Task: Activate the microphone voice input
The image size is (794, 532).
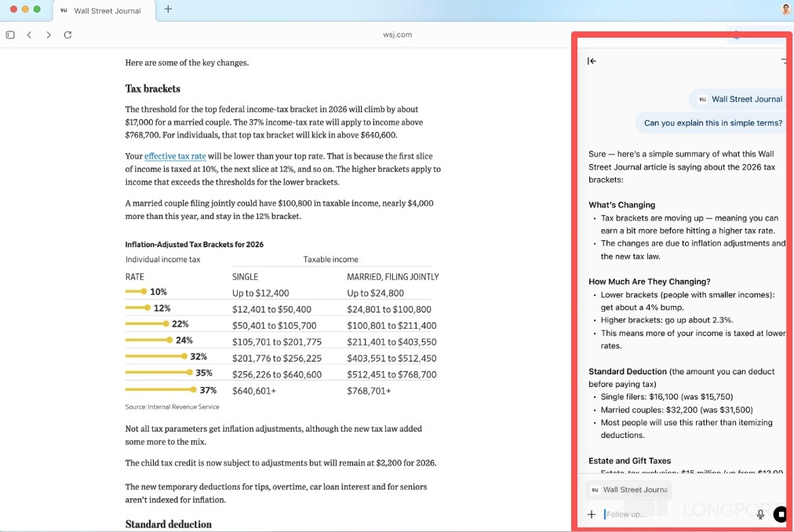Action: (760, 515)
